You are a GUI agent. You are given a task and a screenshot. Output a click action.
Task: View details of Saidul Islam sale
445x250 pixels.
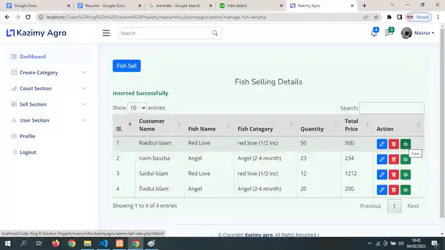pyautogui.click(x=406, y=174)
